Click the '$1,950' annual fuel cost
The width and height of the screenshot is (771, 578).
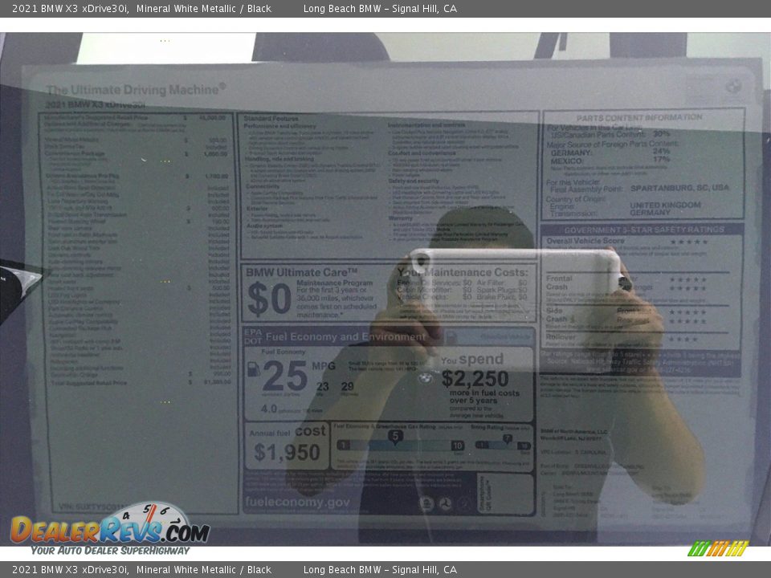click(x=287, y=452)
